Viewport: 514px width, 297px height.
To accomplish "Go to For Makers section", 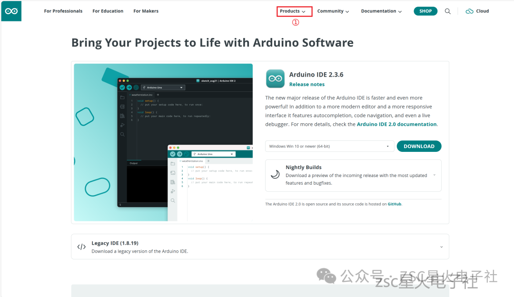I will [146, 11].
